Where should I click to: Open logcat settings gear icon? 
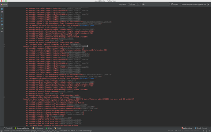point(2,32)
